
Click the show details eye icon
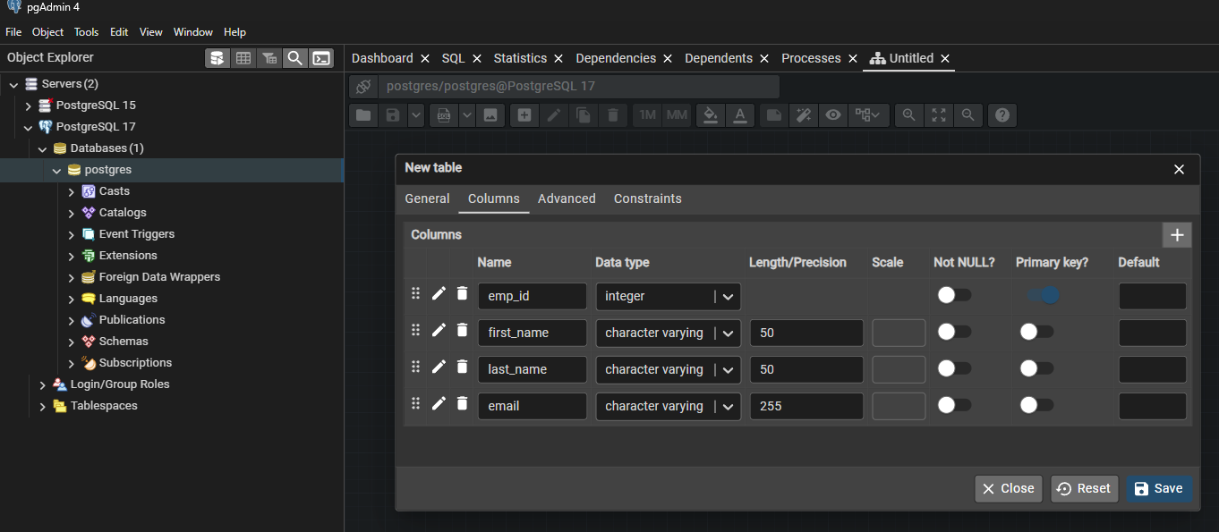[x=833, y=115]
